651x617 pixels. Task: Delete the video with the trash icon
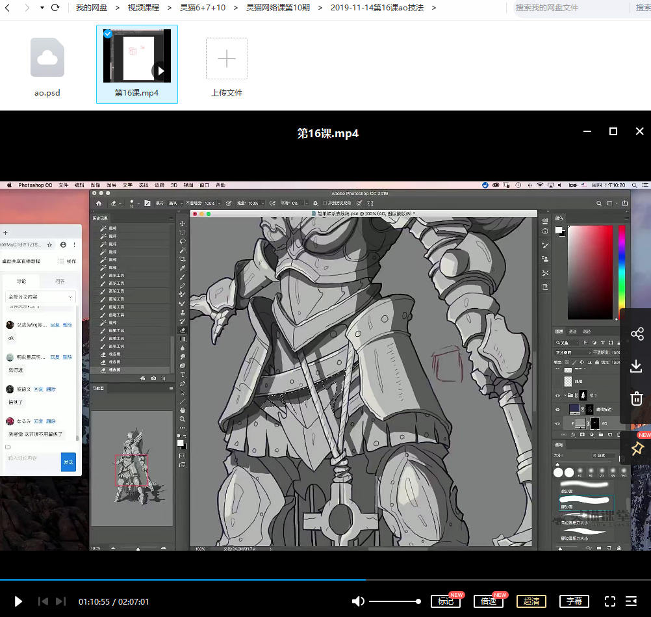(637, 398)
